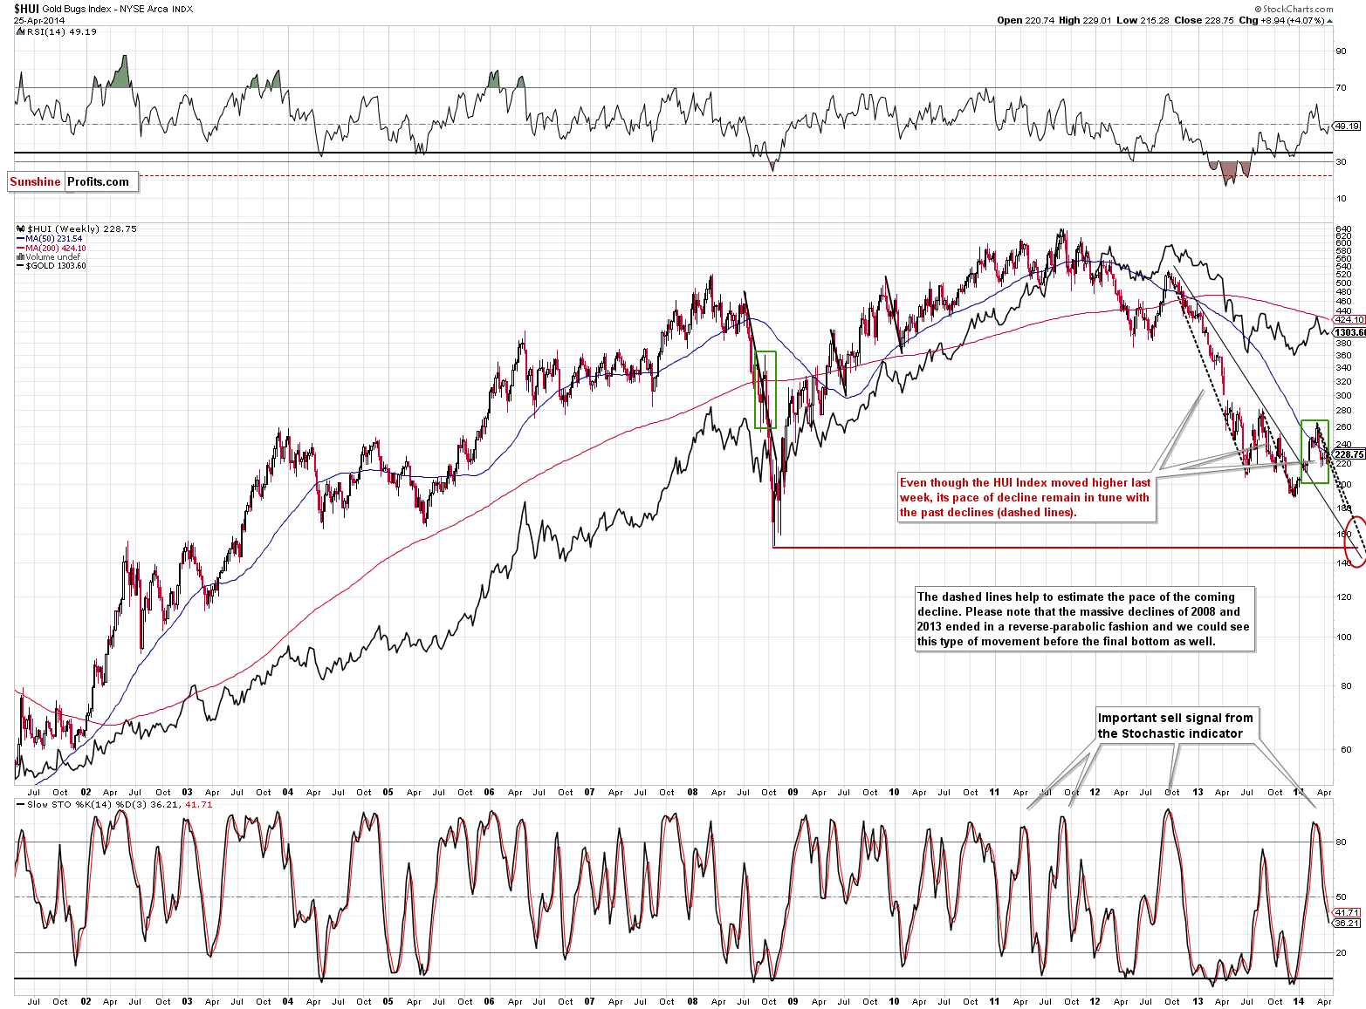
Task: Click the volume bars icon beside Volume undef
Action: tap(20, 257)
